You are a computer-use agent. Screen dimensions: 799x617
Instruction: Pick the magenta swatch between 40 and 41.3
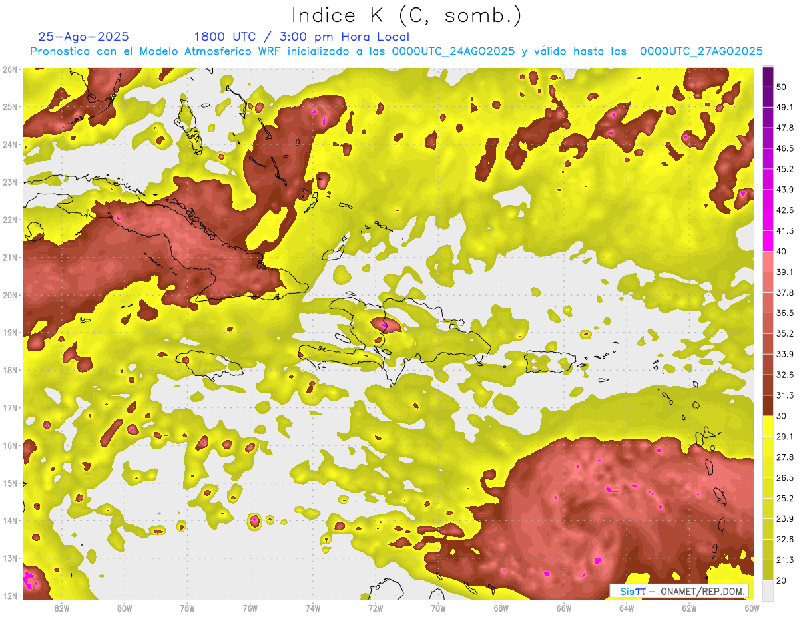[768, 241]
